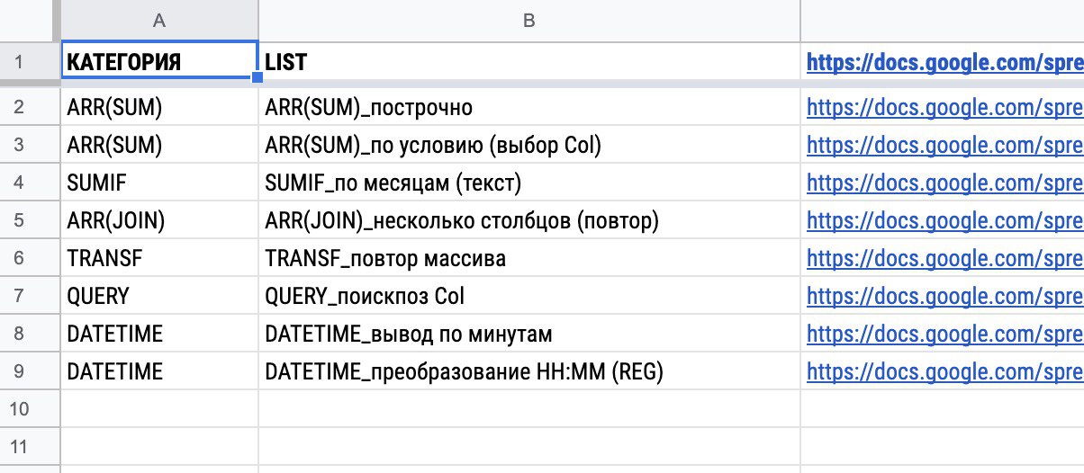Click the fill handle on the selected cell
Image resolution: width=1084 pixels, height=473 pixels.
pyautogui.click(x=257, y=77)
